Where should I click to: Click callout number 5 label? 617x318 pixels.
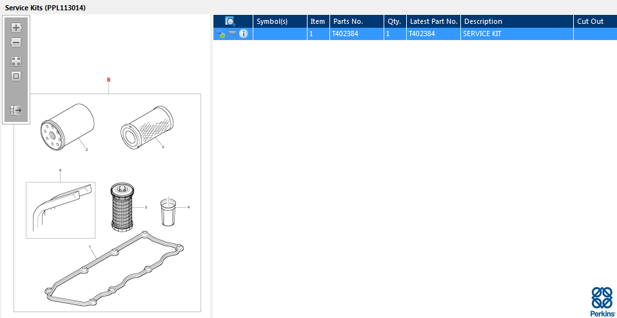coord(163,147)
